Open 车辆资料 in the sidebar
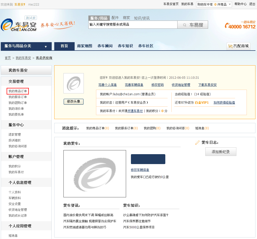The image size is (257, 239). tap(15, 198)
